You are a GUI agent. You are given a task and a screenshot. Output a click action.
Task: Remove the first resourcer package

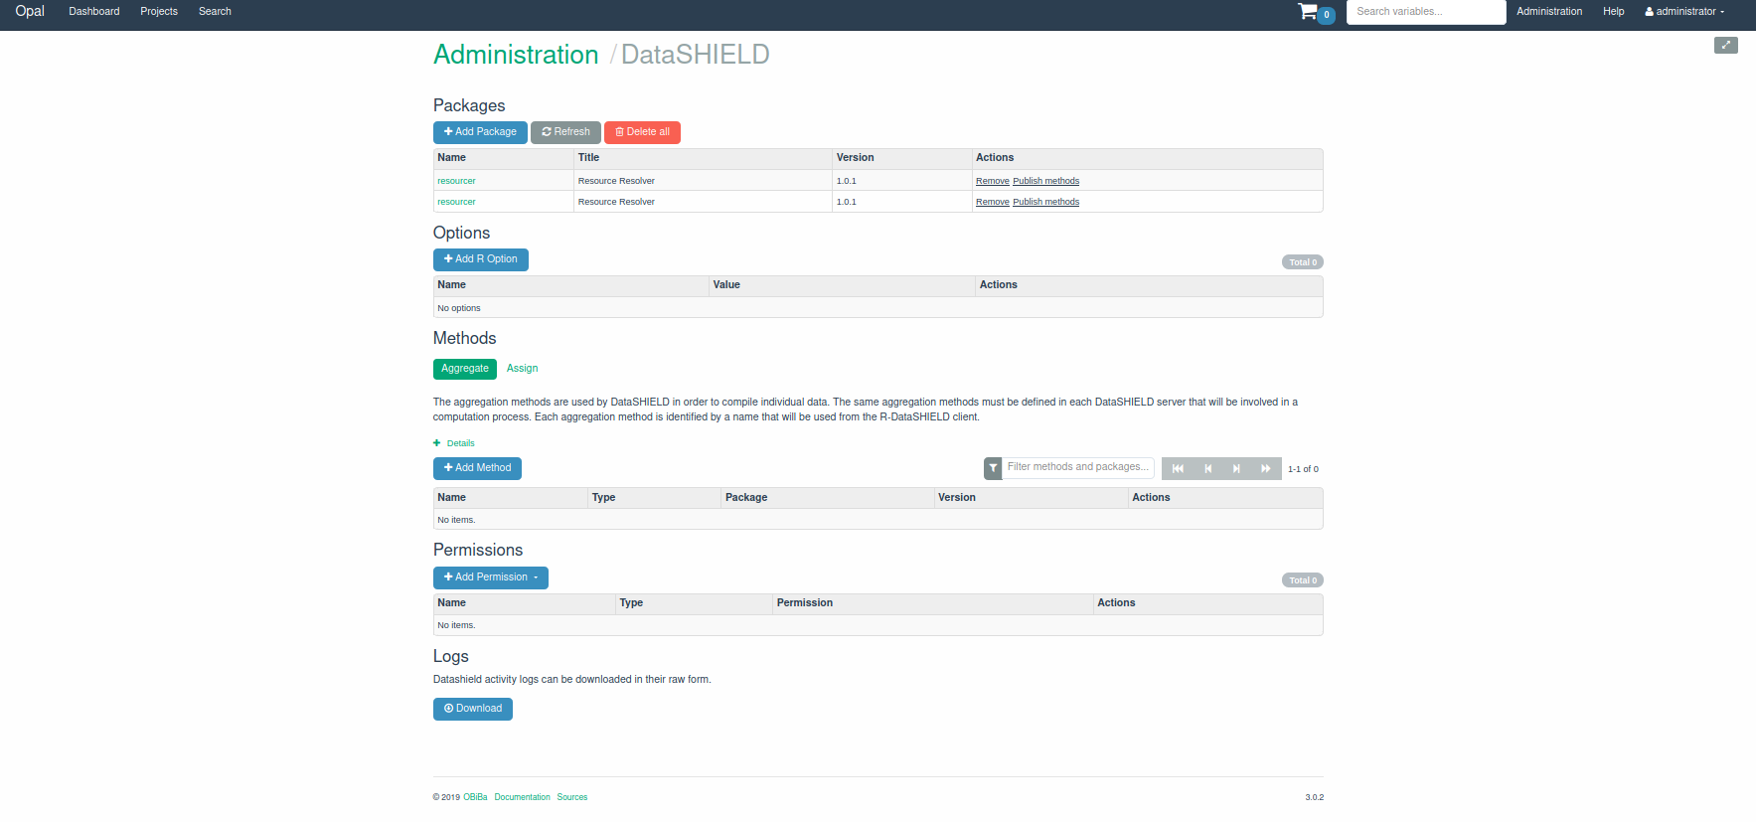tap(992, 181)
